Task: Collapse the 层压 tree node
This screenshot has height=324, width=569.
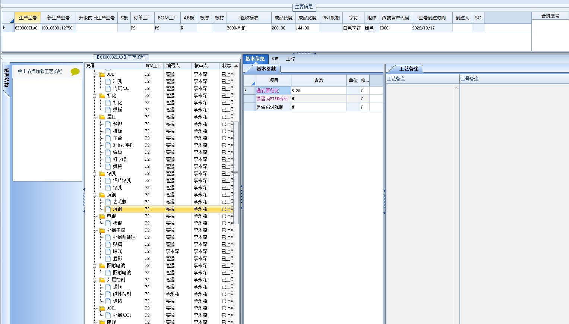Action: (95, 117)
